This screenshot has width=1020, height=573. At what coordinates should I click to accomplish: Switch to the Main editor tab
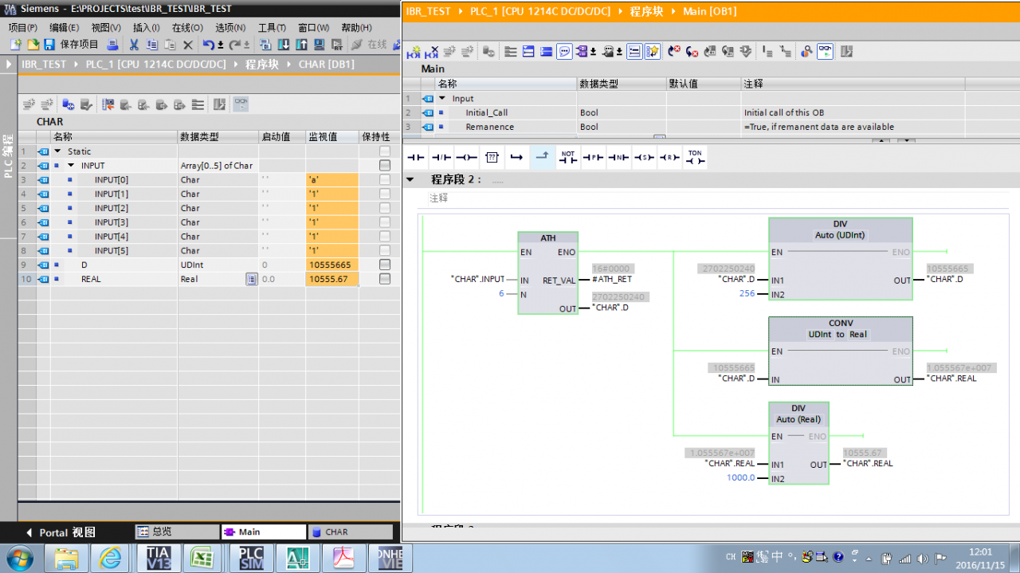[x=263, y=532]
